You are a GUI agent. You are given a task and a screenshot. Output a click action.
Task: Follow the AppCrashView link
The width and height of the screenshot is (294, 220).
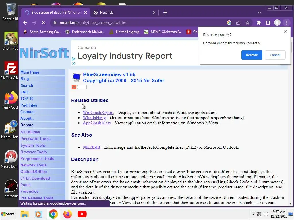pyautogui.click(x=97, y=123)
